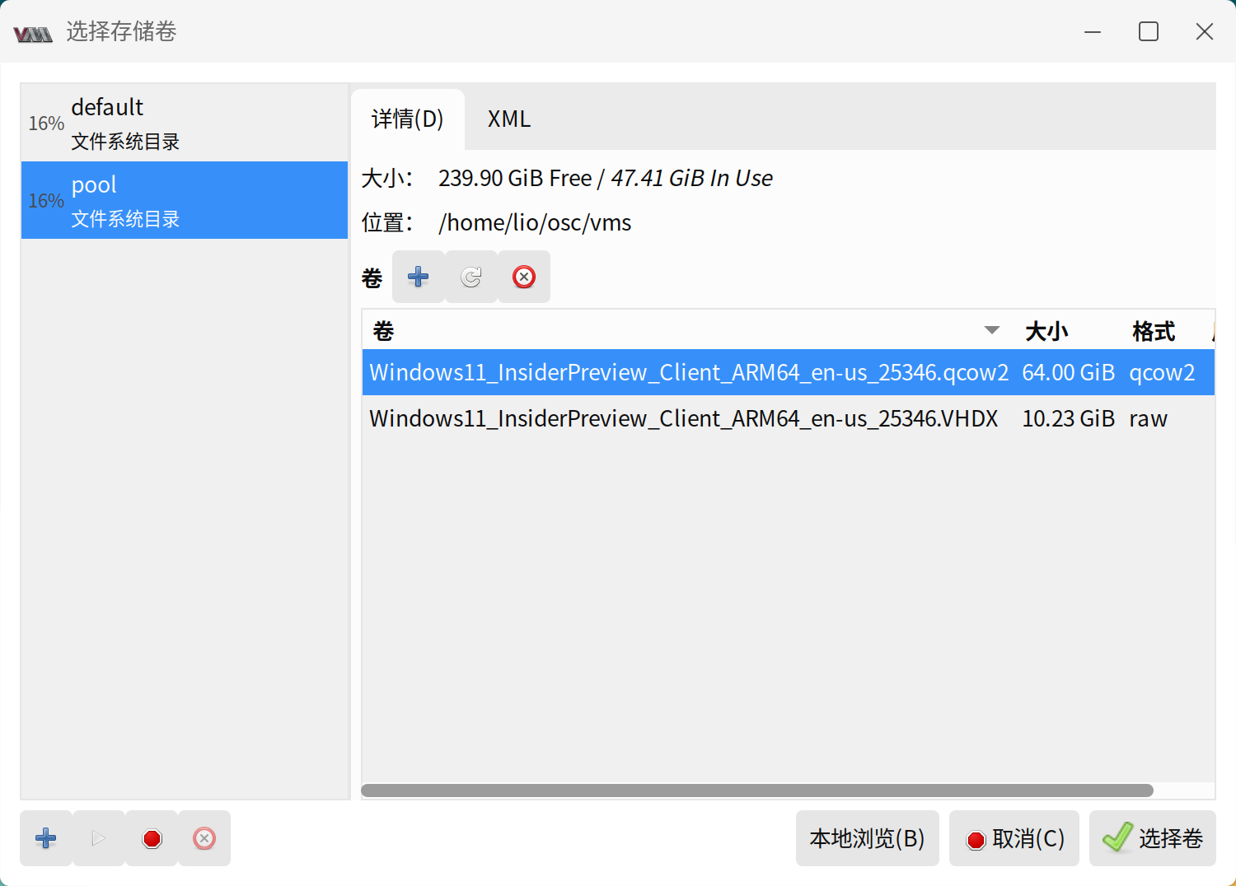The width and height of the screenshot is (1236, 886).
Task: Click the qcow2 format cell
Action: tap(1162, 372)
